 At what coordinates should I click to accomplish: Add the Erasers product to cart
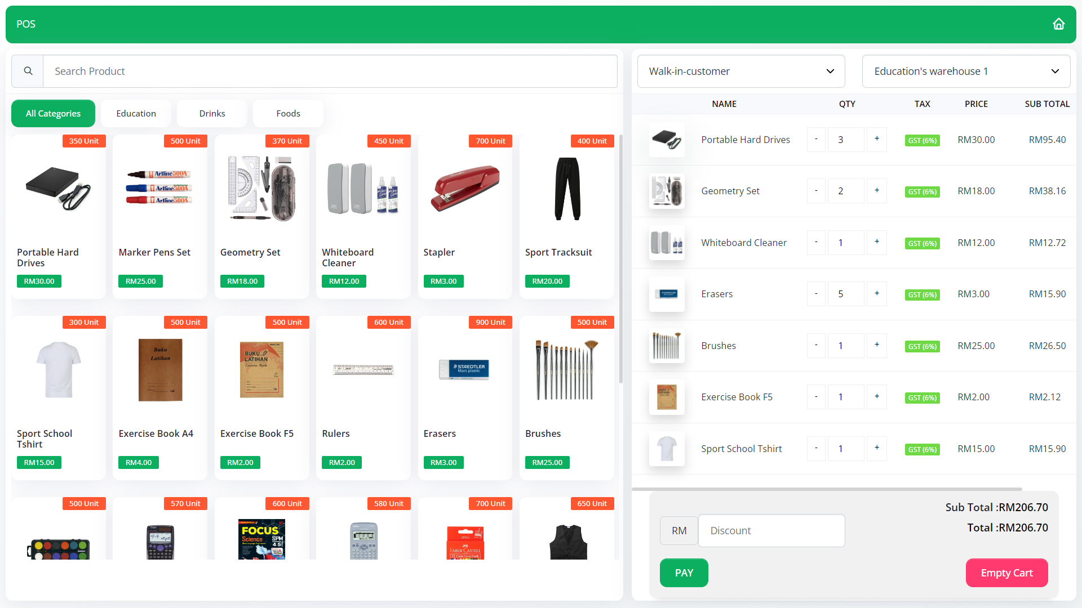(465, 398)
